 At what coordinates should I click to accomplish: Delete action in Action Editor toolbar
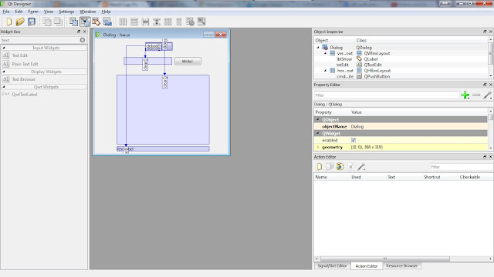point(350,167)
